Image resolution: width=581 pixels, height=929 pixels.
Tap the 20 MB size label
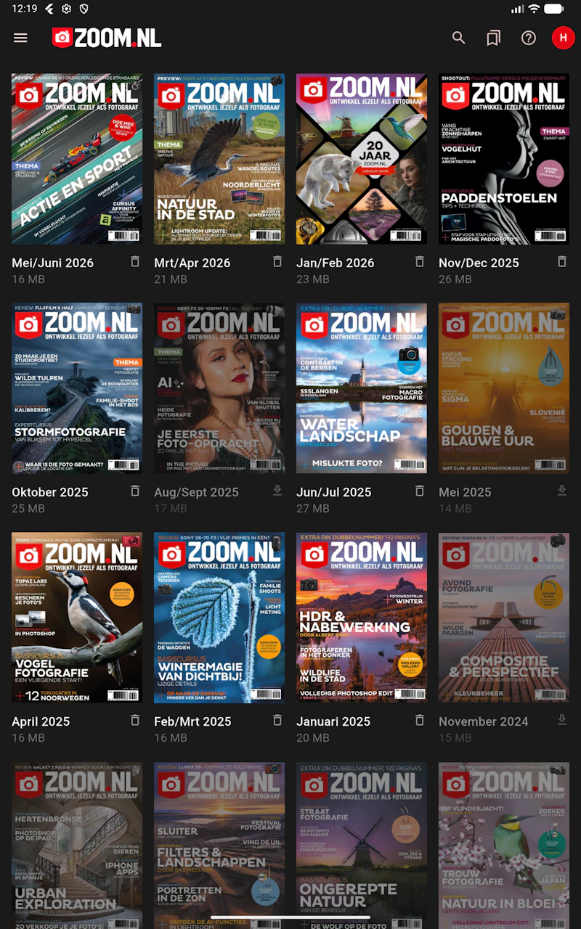313,738
